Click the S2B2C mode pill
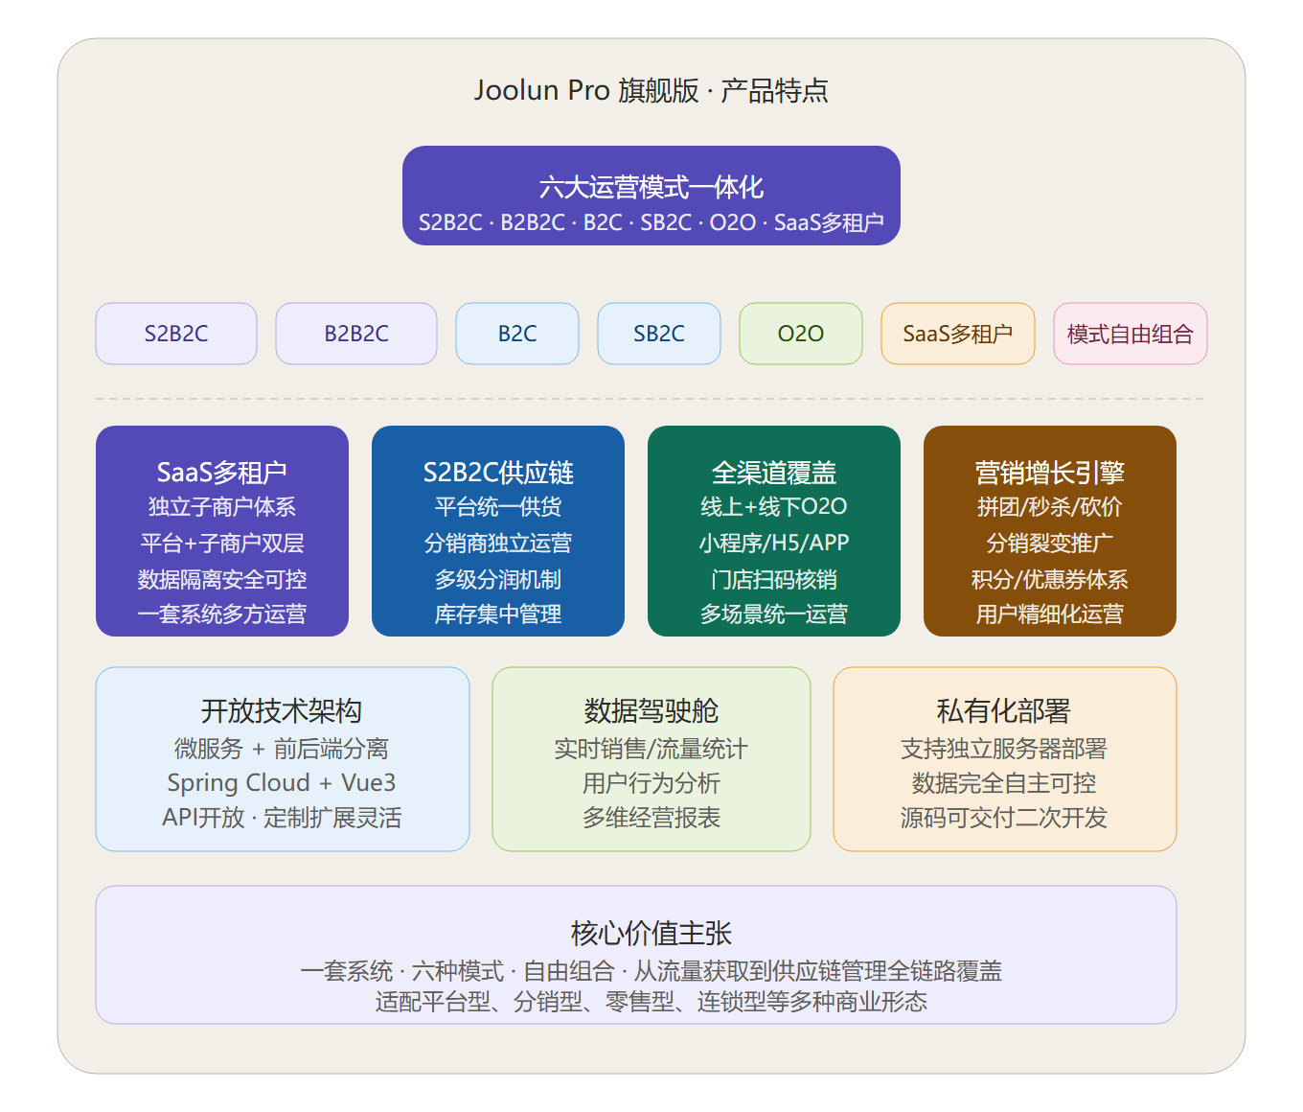Screen dimensions: 1303x1112 click(176, 334)
